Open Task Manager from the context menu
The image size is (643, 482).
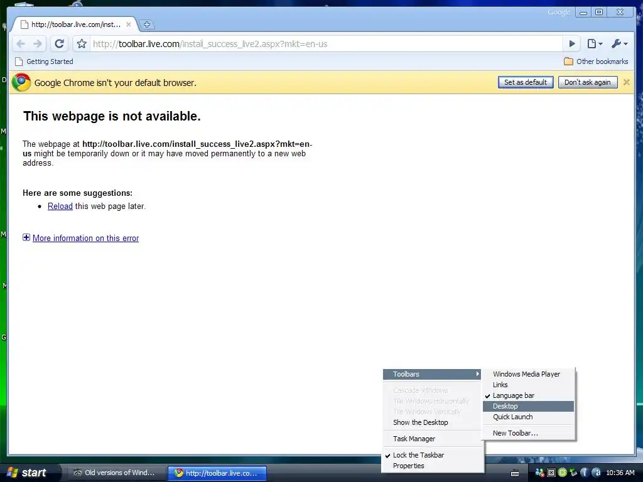[x=432, y=439]
